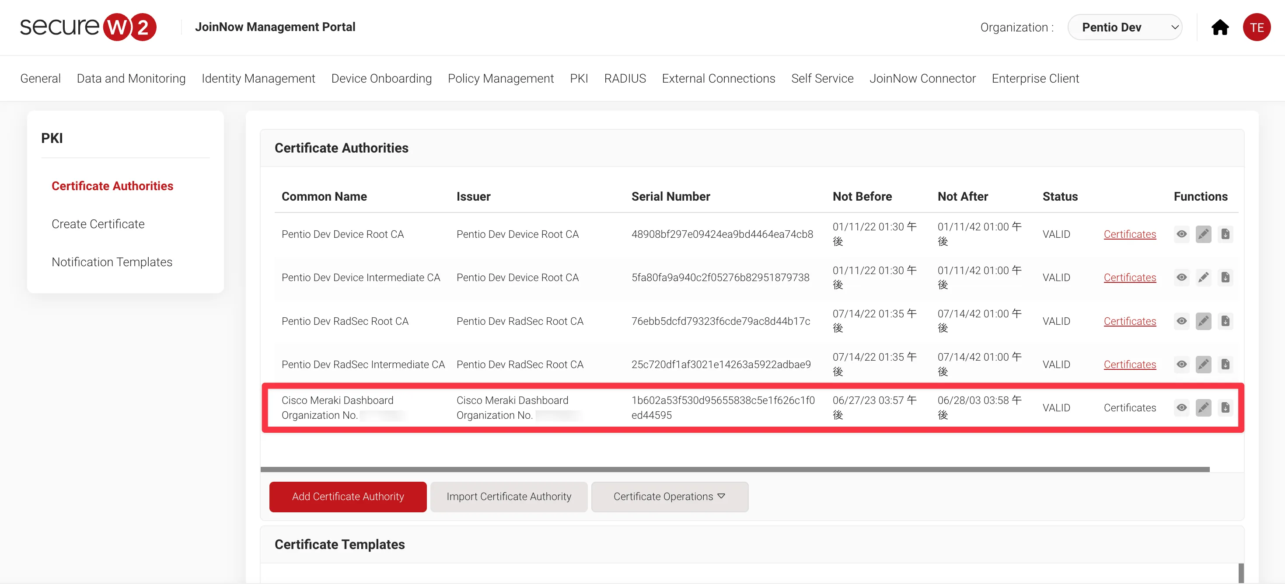Select Certificate Authorities in the PKI sidebar
This screenshot has height=584, width=1285.
tap(112, 186)
